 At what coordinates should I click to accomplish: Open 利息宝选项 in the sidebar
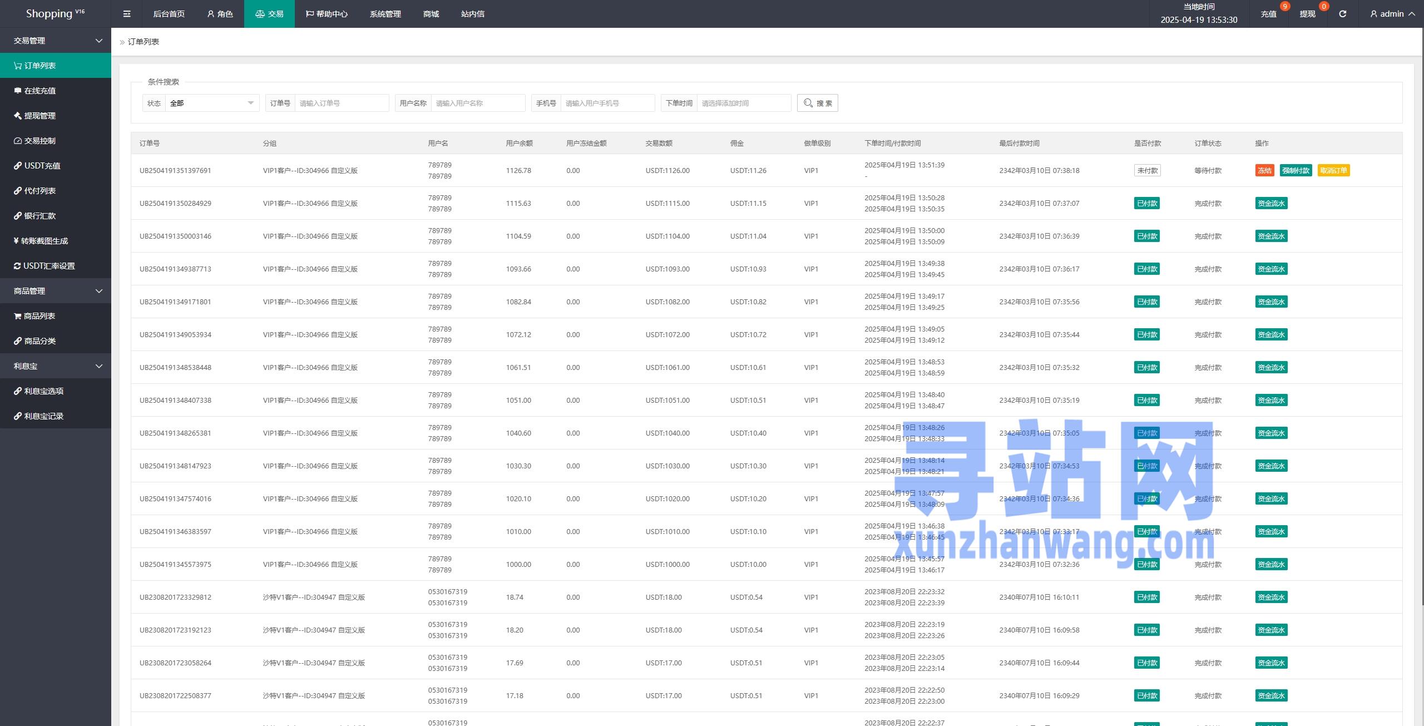[56, 391]
